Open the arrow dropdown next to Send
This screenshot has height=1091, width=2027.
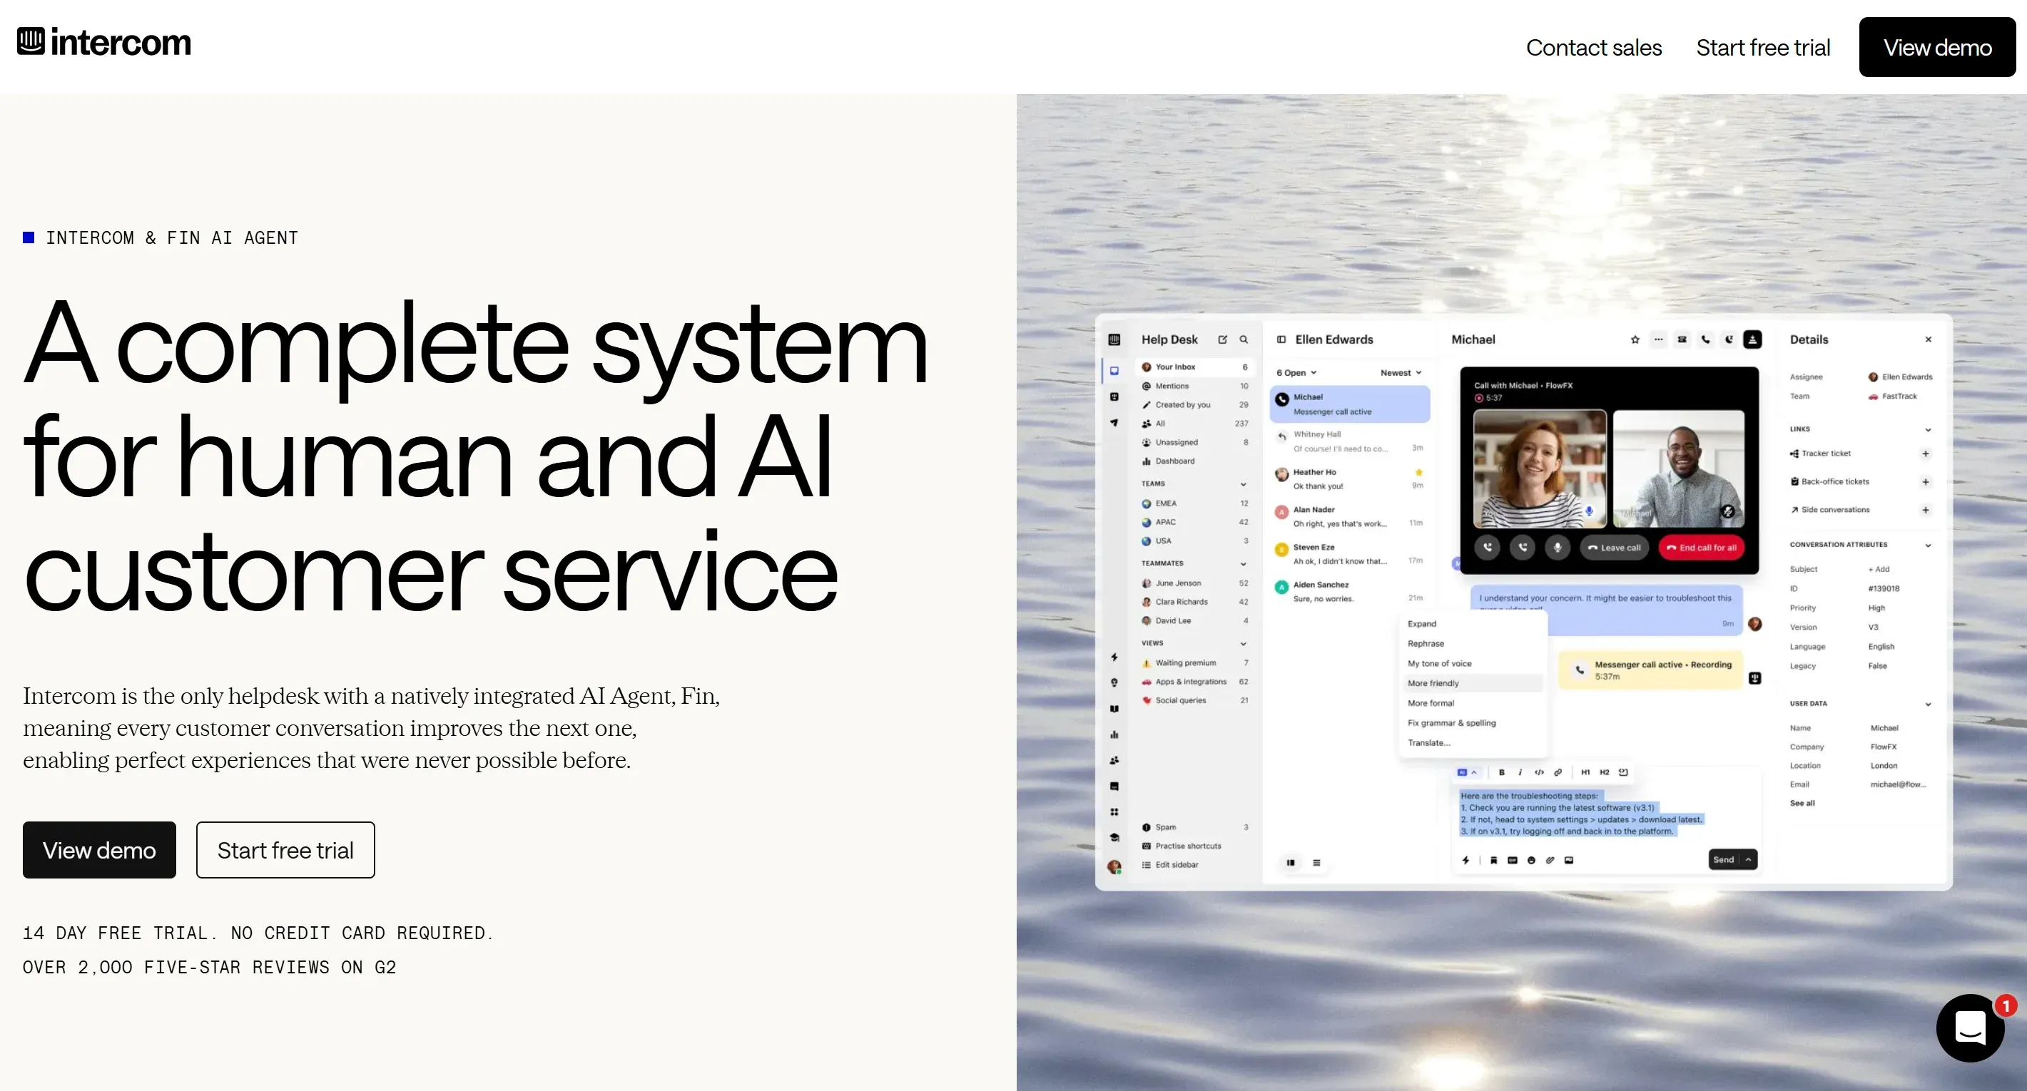(1749, 860)
